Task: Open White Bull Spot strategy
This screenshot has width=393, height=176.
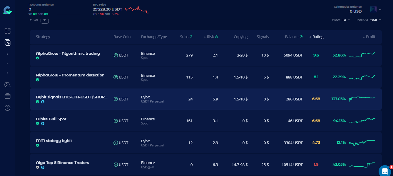Action: 51,119
